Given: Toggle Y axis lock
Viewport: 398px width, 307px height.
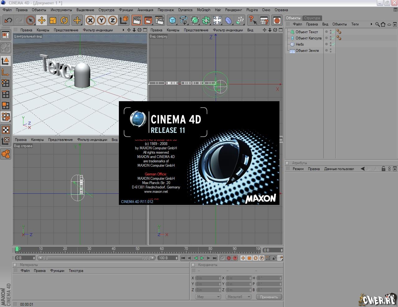Looking at the screenshot, I should (x=101, y=20).
